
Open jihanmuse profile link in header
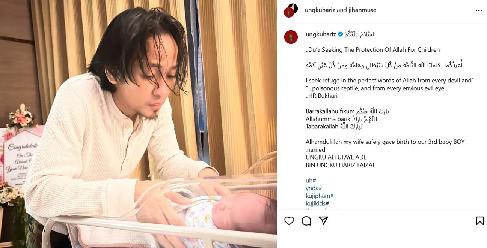[x=362, y=10]
